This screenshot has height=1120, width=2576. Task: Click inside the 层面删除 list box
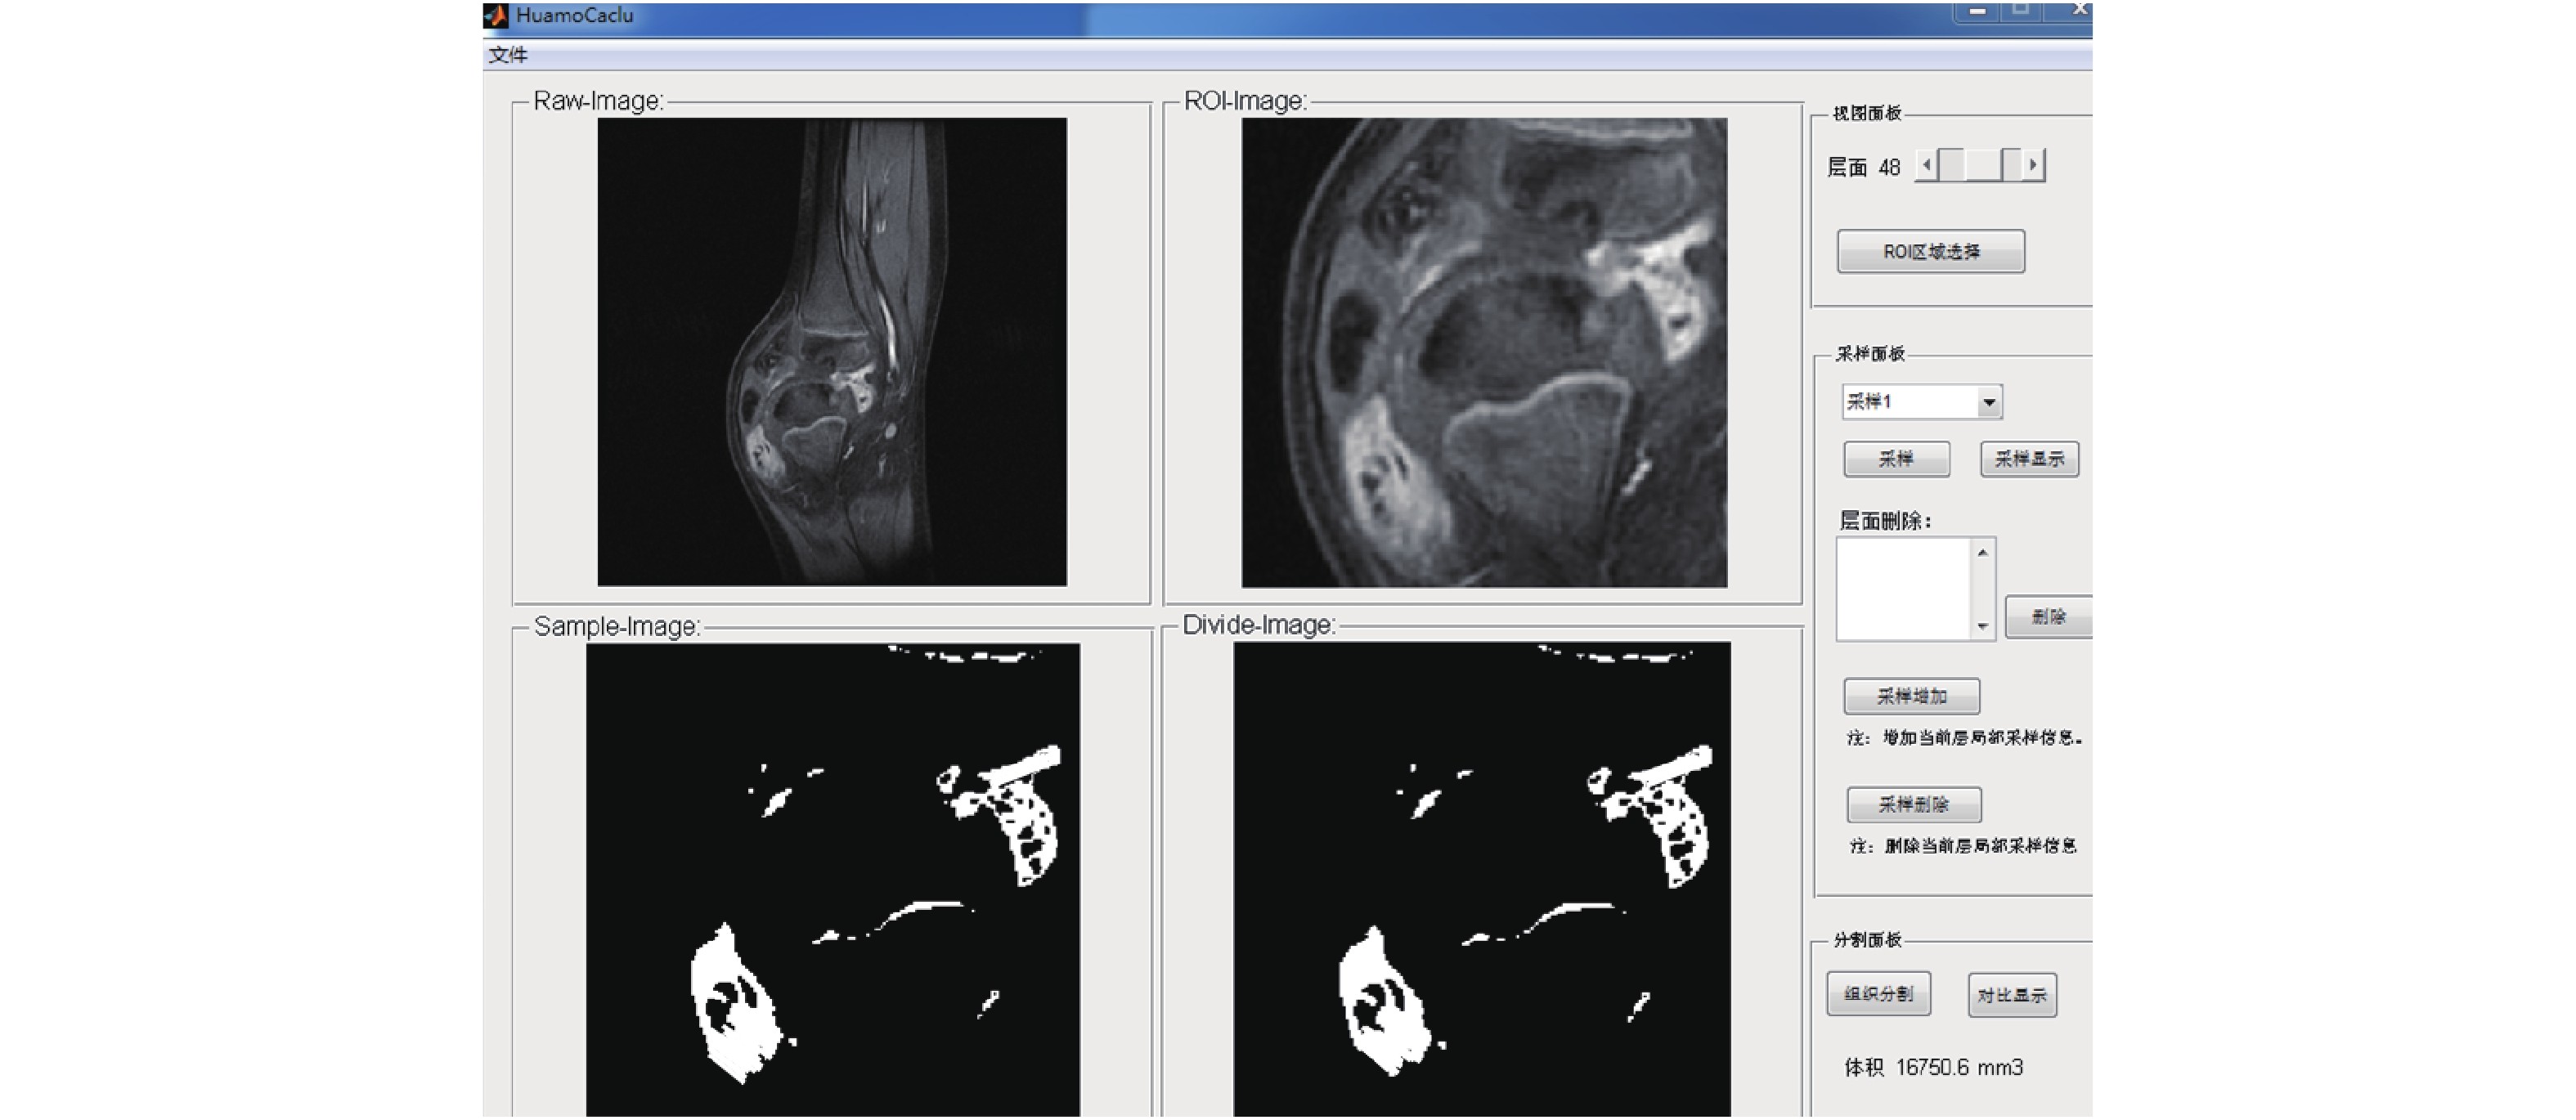(1903, 588)
